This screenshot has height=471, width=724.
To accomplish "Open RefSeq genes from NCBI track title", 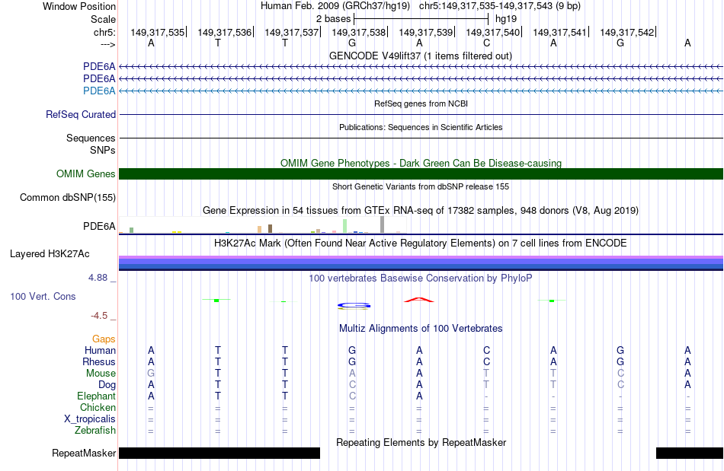I will click(421, 103).
